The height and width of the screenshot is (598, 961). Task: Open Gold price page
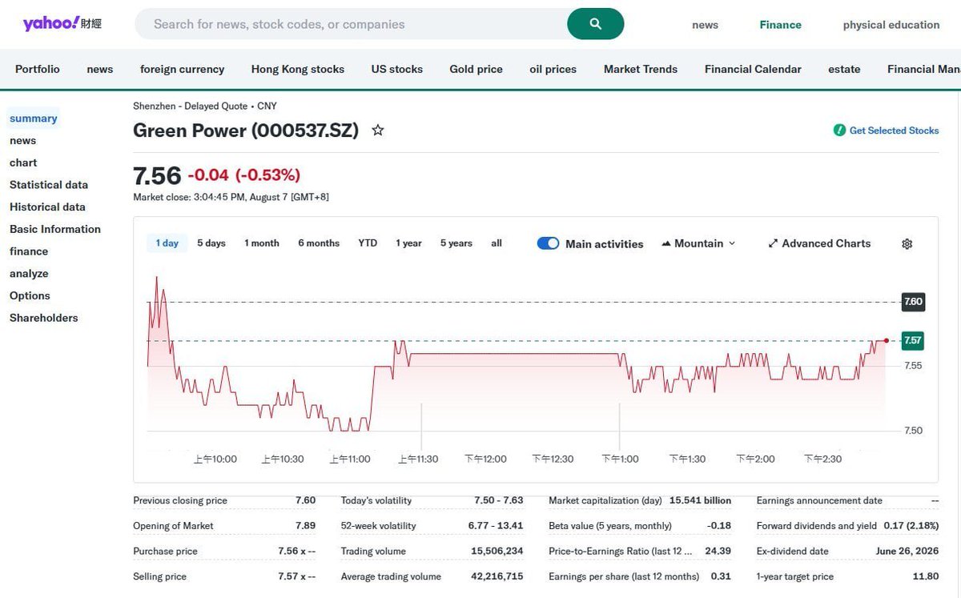tap(476, 69)
